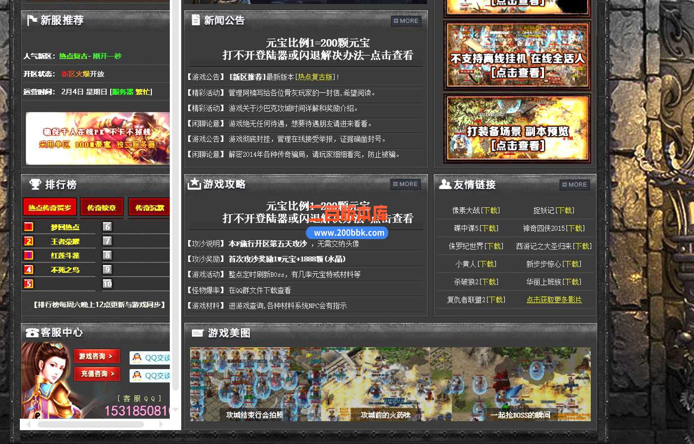
Task: Open MORE in the 友情链接 panel
Action: (x=575, y=185)
